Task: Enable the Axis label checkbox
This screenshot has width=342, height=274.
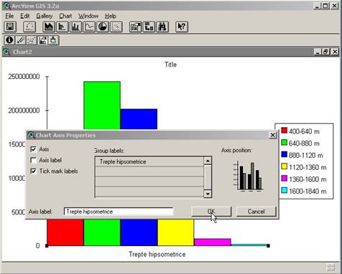Action: [33, 160]
